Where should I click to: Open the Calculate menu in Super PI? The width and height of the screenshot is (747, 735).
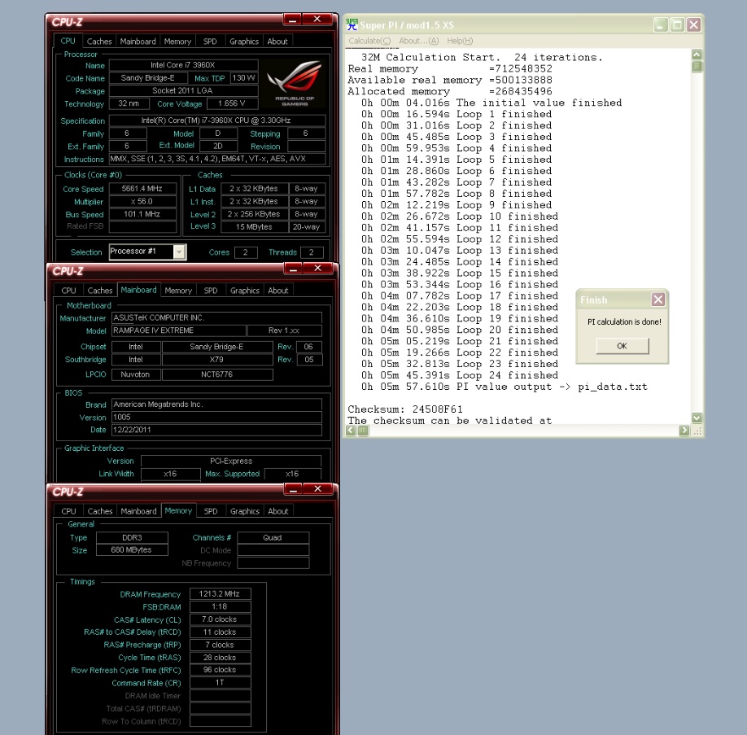tap(369, 41)
